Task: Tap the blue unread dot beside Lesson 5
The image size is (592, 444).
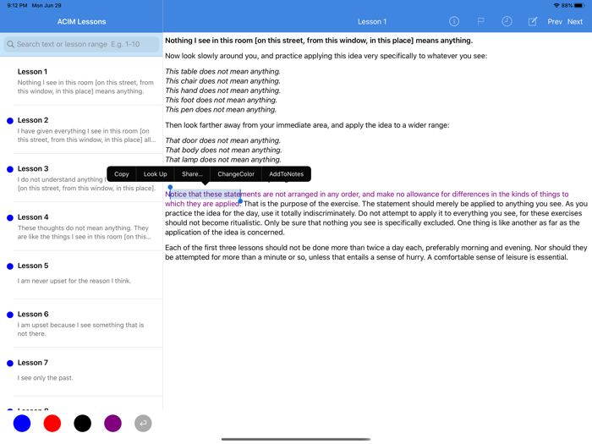Action: click(10, 266)
